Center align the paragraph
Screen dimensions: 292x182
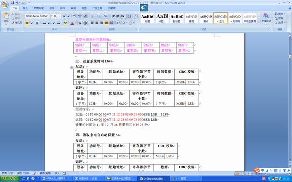tap(97, 23)
